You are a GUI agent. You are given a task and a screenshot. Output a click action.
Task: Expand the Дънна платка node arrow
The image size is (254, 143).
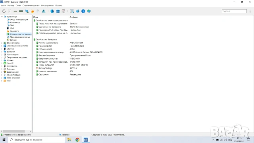2,43
